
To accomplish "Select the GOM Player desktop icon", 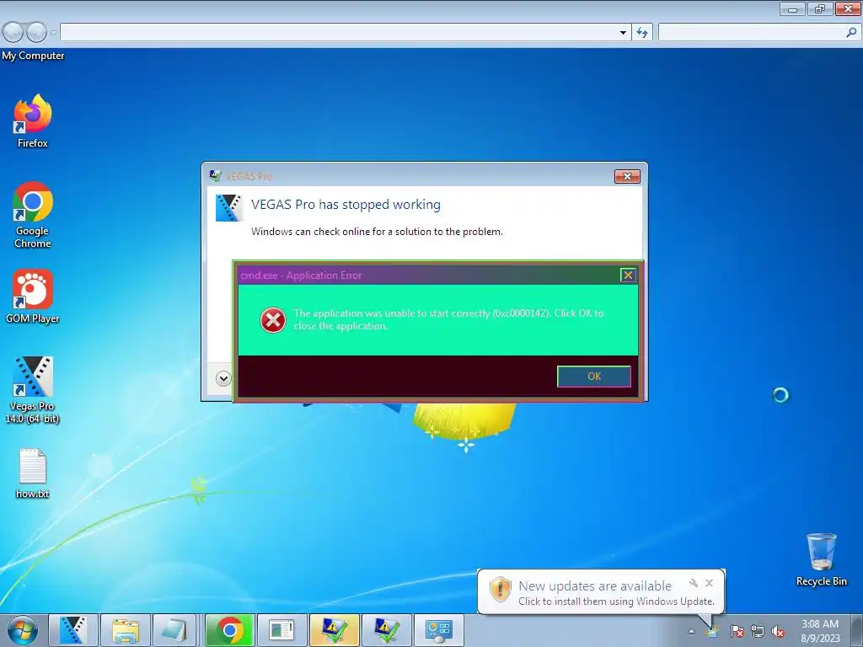I will point(33,296).
